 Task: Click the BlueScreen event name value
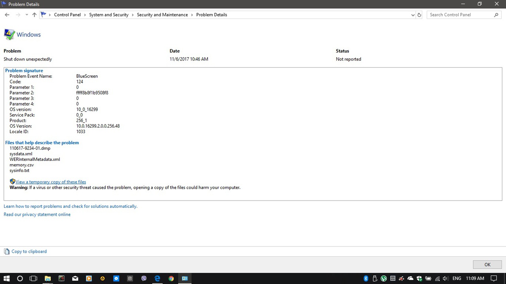point(87,76)
